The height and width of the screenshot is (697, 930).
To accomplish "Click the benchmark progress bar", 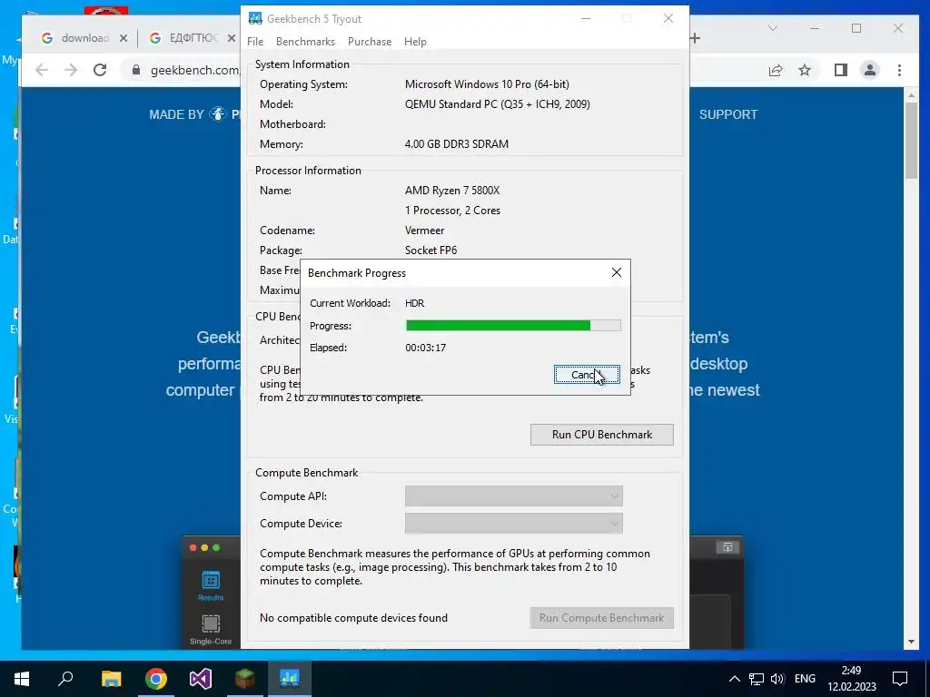I will pos(513,326).
